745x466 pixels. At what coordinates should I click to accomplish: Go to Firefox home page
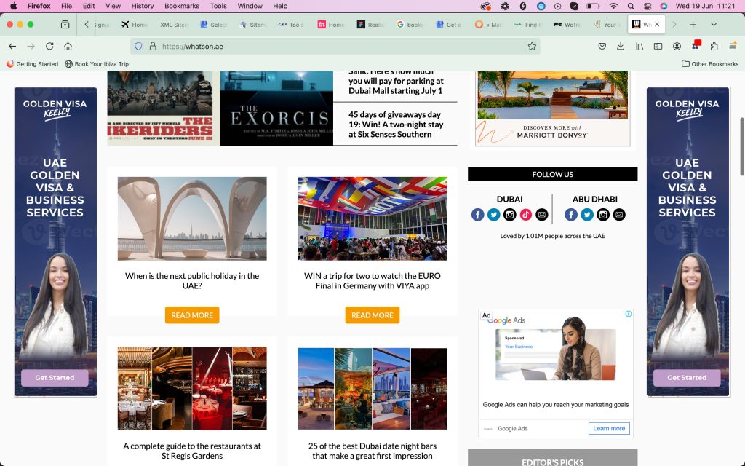click(x=68, y=46)
